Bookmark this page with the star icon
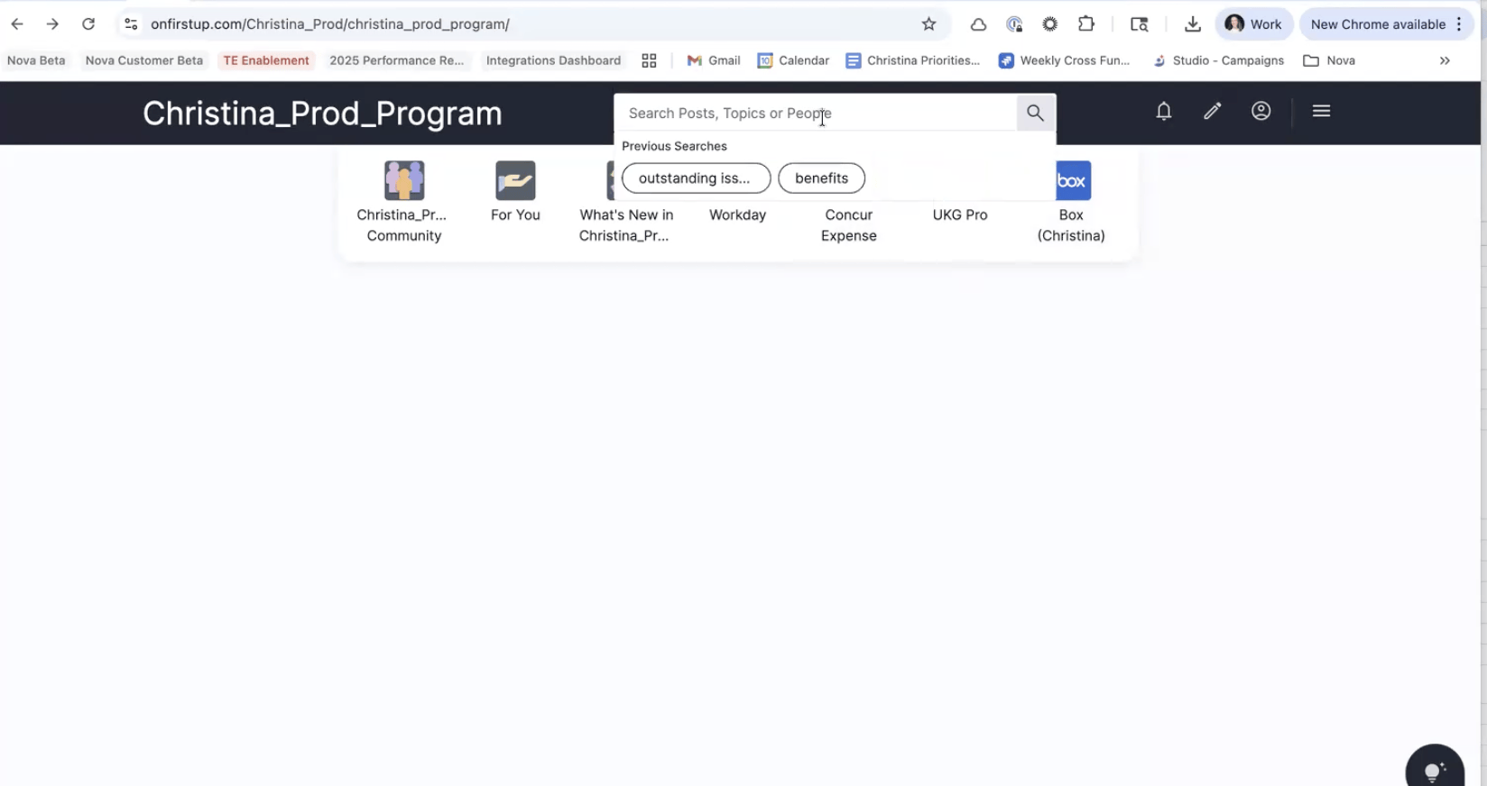The height and width of the screenshot is (786, 1487). pyautogui.click(x=928, y=24)
